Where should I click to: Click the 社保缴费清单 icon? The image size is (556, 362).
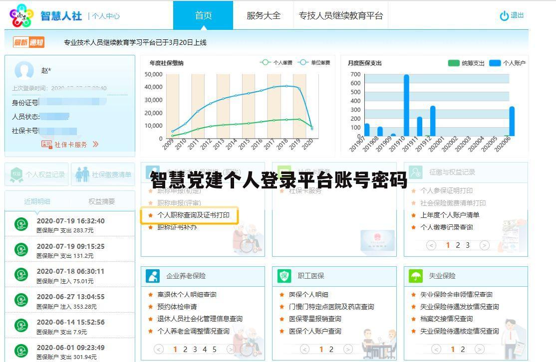(x=82, y=174)
